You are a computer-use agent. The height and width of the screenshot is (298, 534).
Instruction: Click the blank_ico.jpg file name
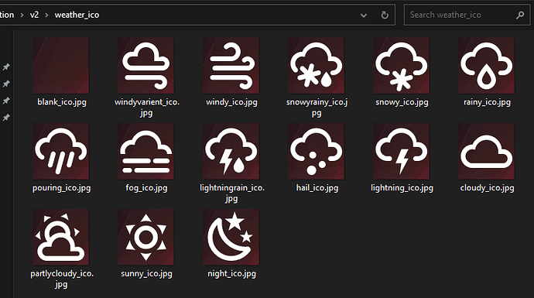[x=62, y=102]
